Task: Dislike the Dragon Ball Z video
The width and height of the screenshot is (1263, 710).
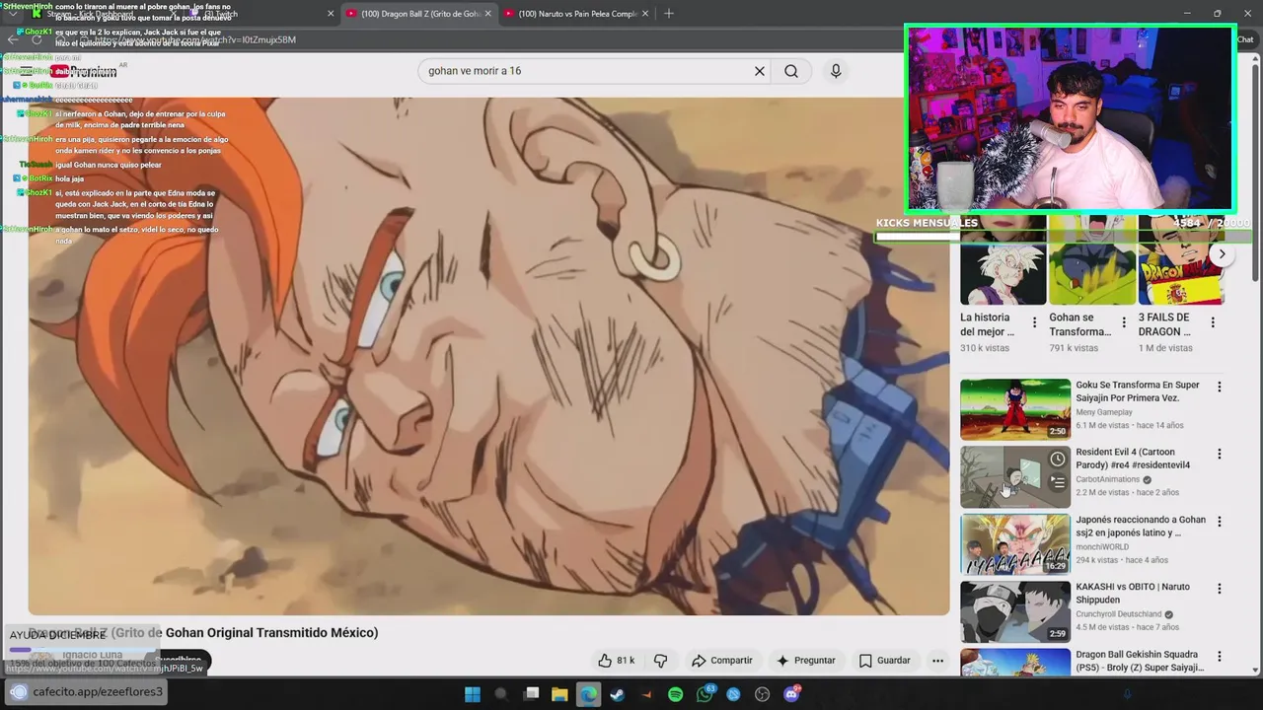Action: [661, 661]
